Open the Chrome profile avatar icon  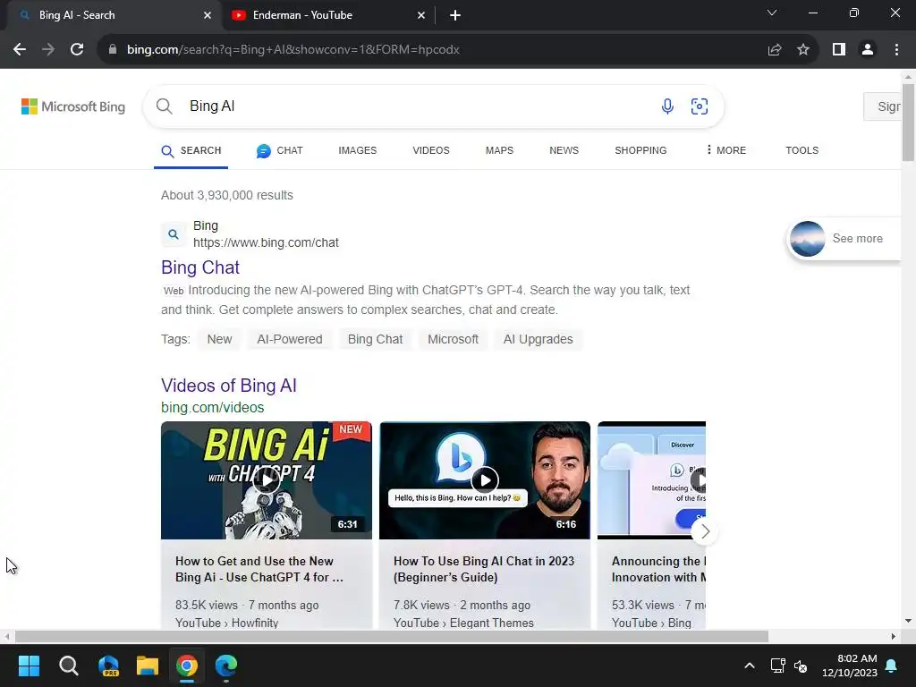(x=868, y=50)
